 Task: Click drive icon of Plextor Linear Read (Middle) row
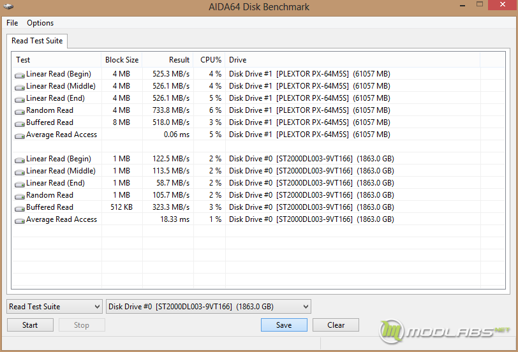(20, 87)
